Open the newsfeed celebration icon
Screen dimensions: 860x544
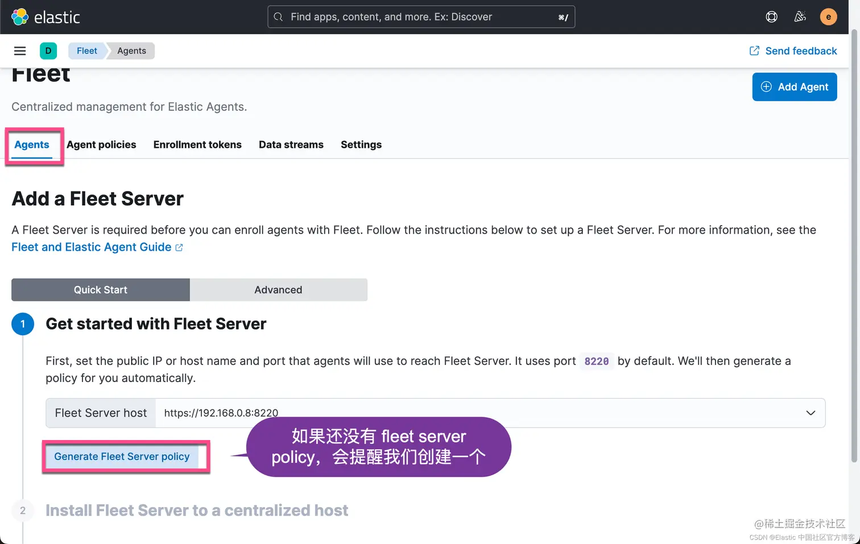(x=800, y=17)
